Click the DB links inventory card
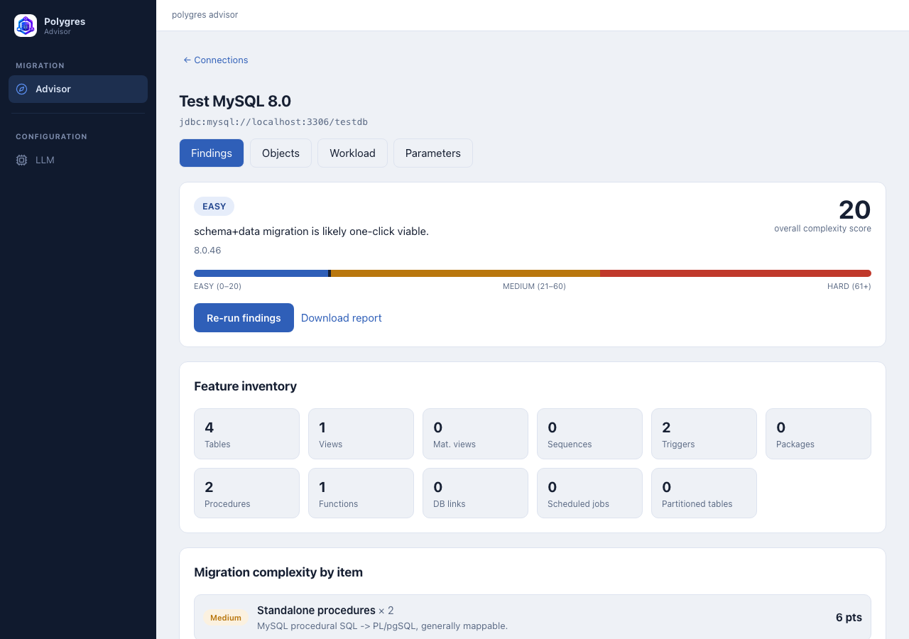This screenshot has width=909, height=639. [475, 493]
